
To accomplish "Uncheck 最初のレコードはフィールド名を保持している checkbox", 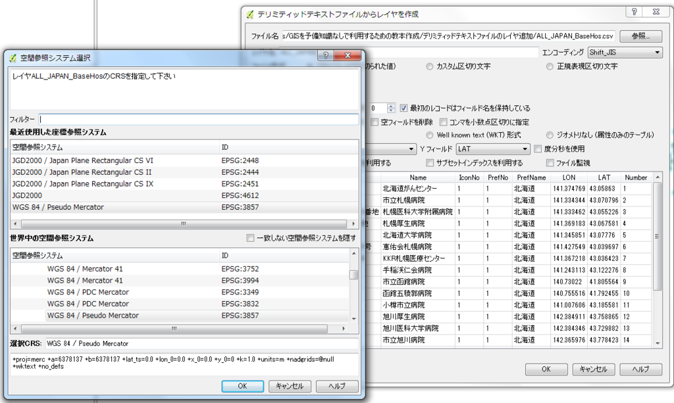I will click(x=403, y=108).
